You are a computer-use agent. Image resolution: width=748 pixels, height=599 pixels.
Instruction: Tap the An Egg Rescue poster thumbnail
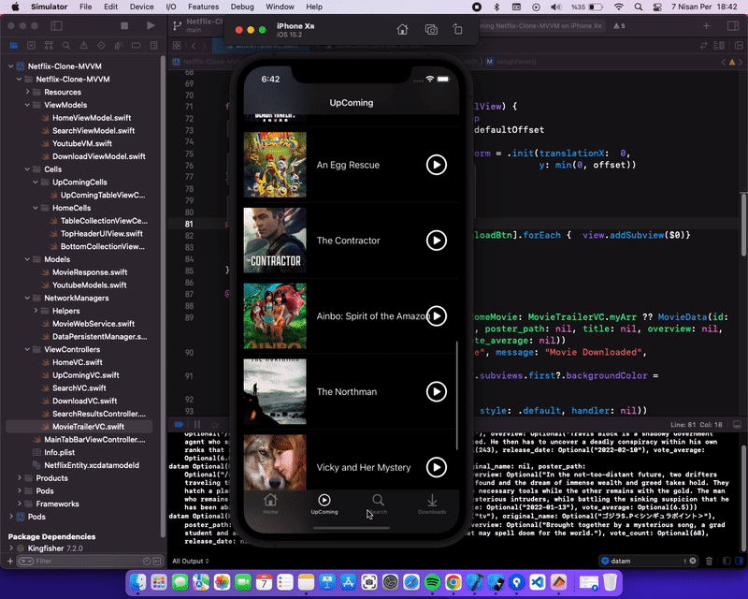point(275,165)
